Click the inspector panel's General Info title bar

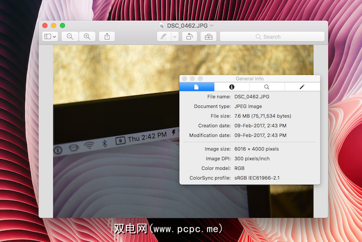[x=249, y=79]
